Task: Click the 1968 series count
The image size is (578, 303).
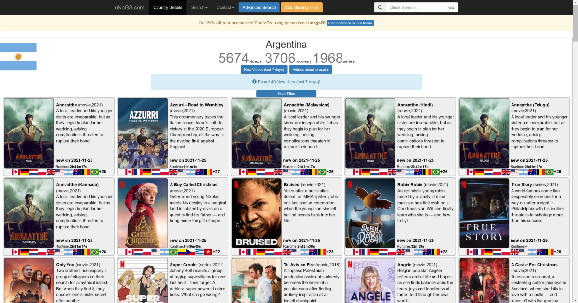Action: coord(328,58)
